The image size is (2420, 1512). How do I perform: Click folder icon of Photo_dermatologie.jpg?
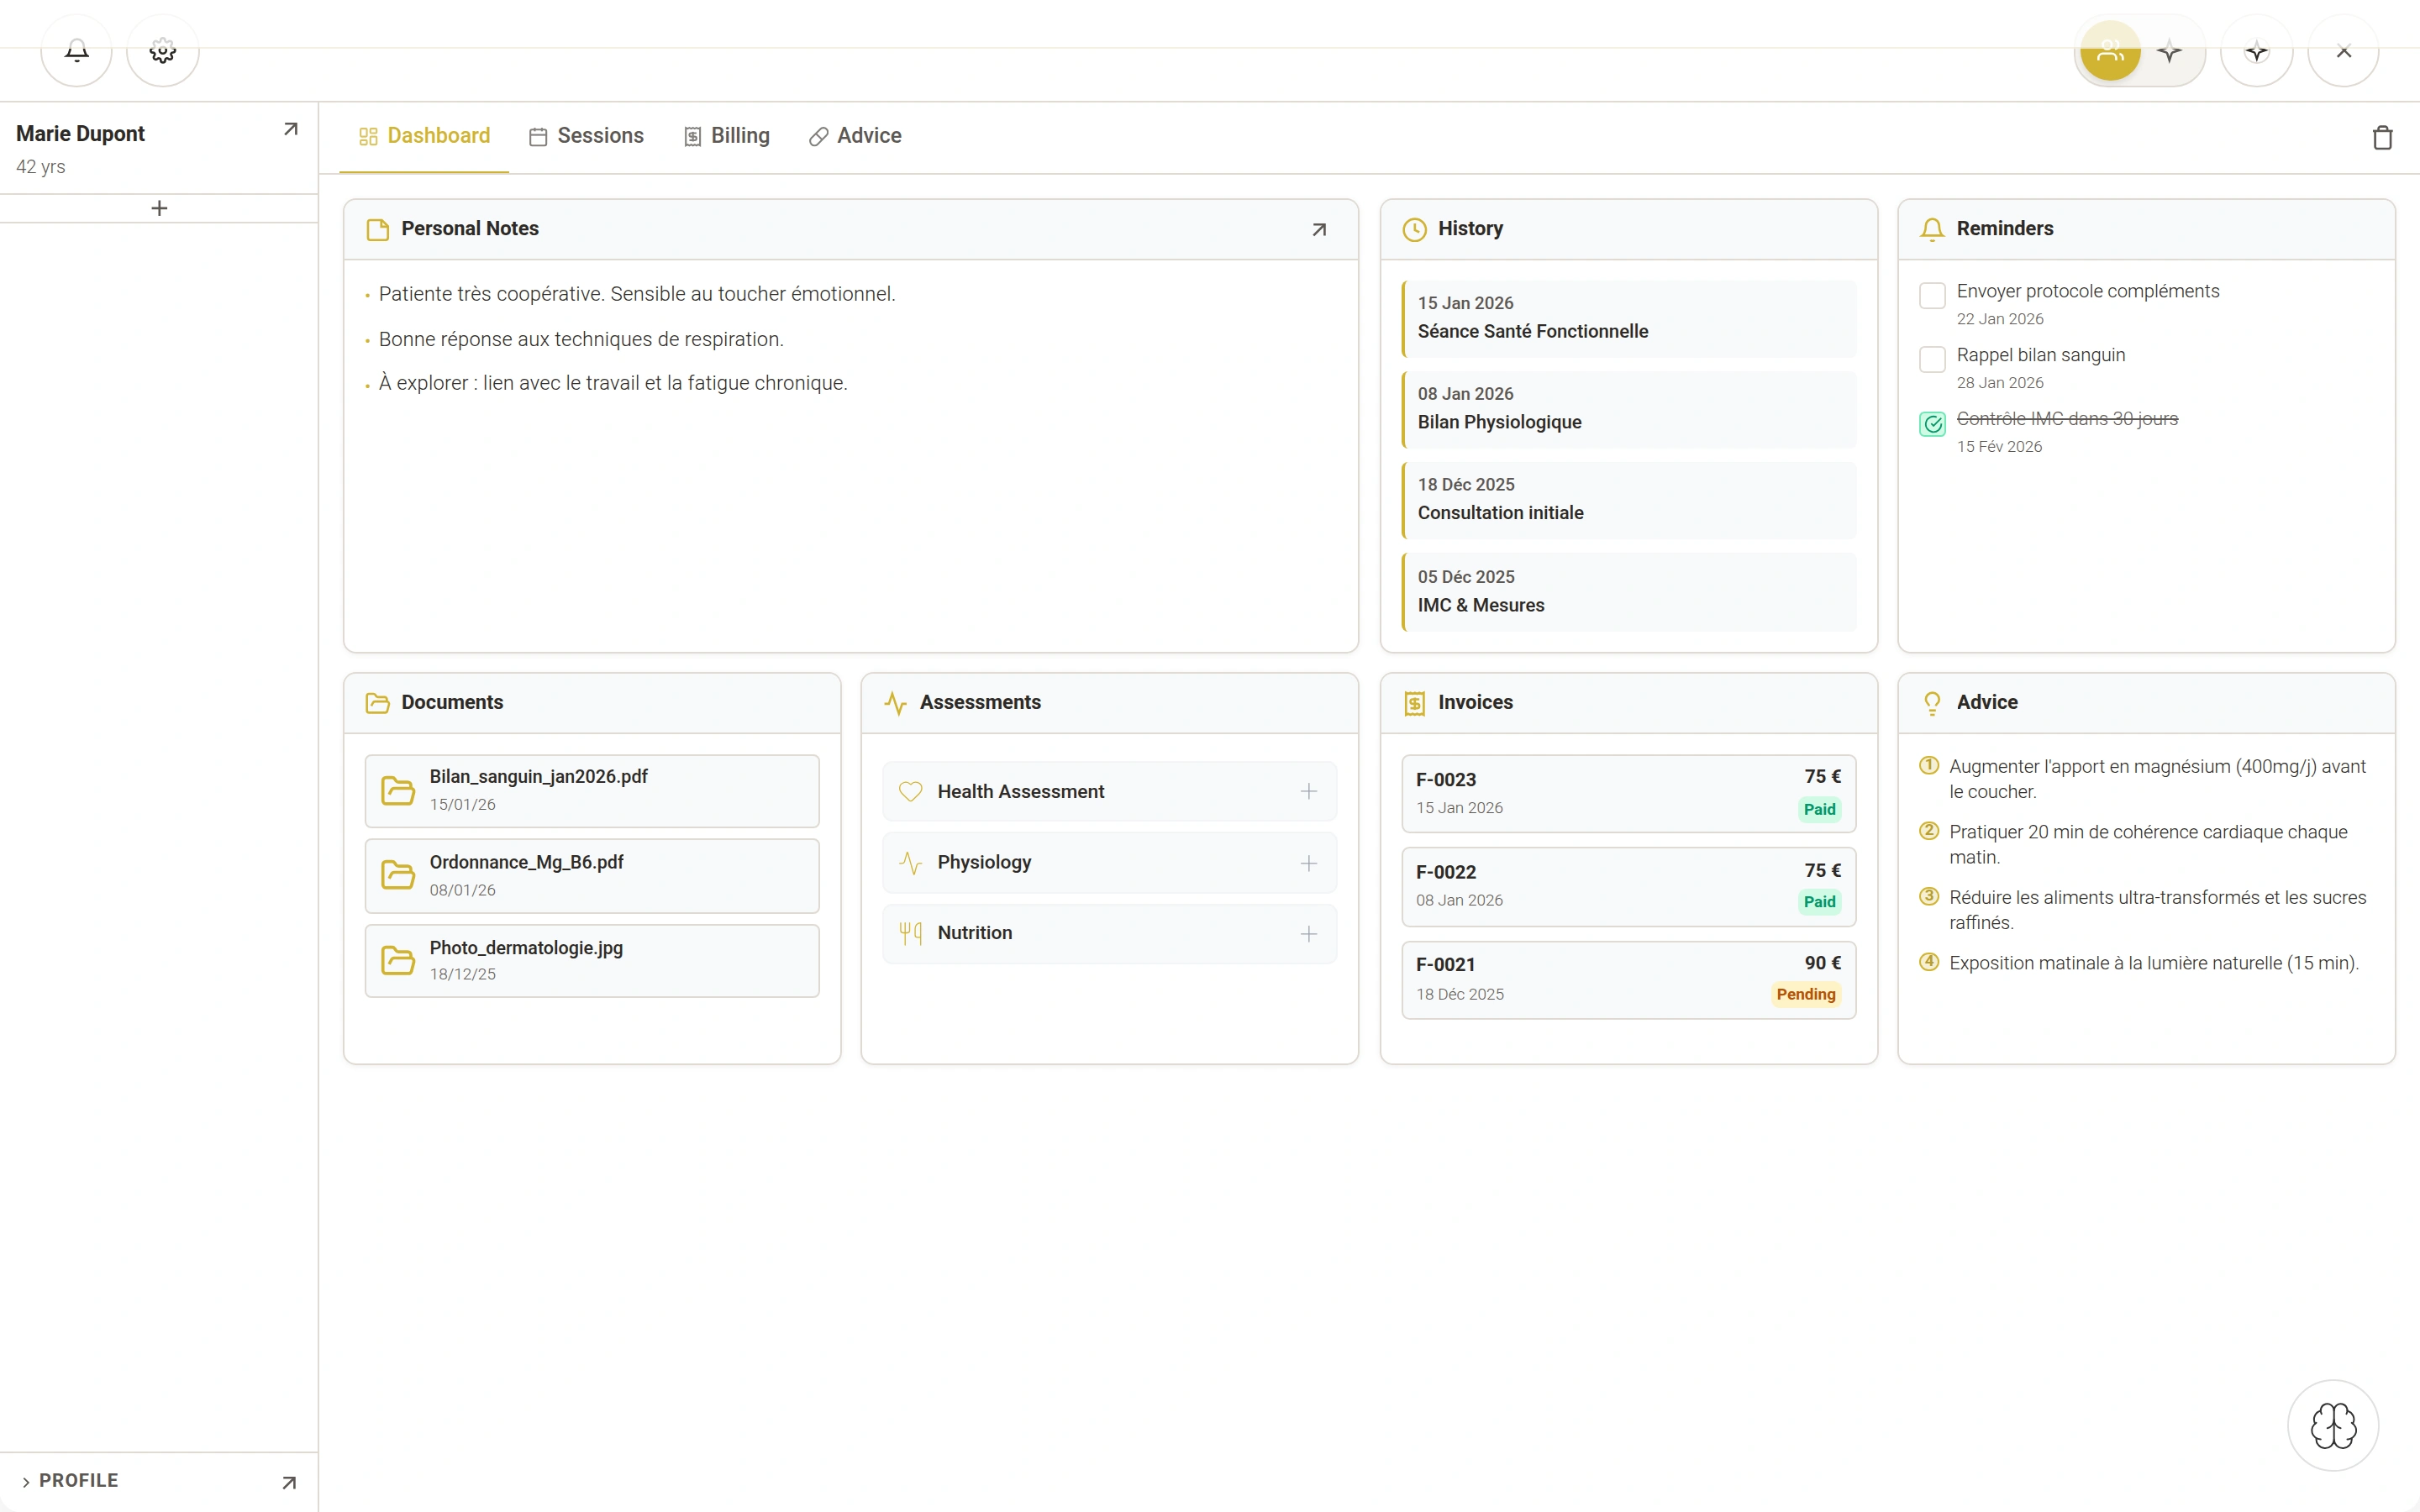click(398, 960)
